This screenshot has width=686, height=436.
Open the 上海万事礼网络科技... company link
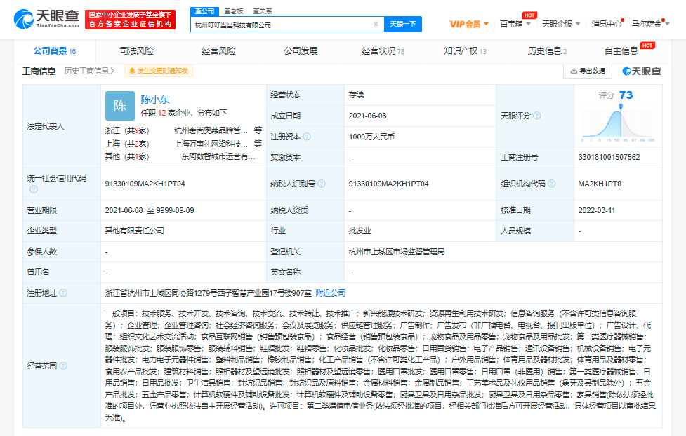(x=211, y=143)
